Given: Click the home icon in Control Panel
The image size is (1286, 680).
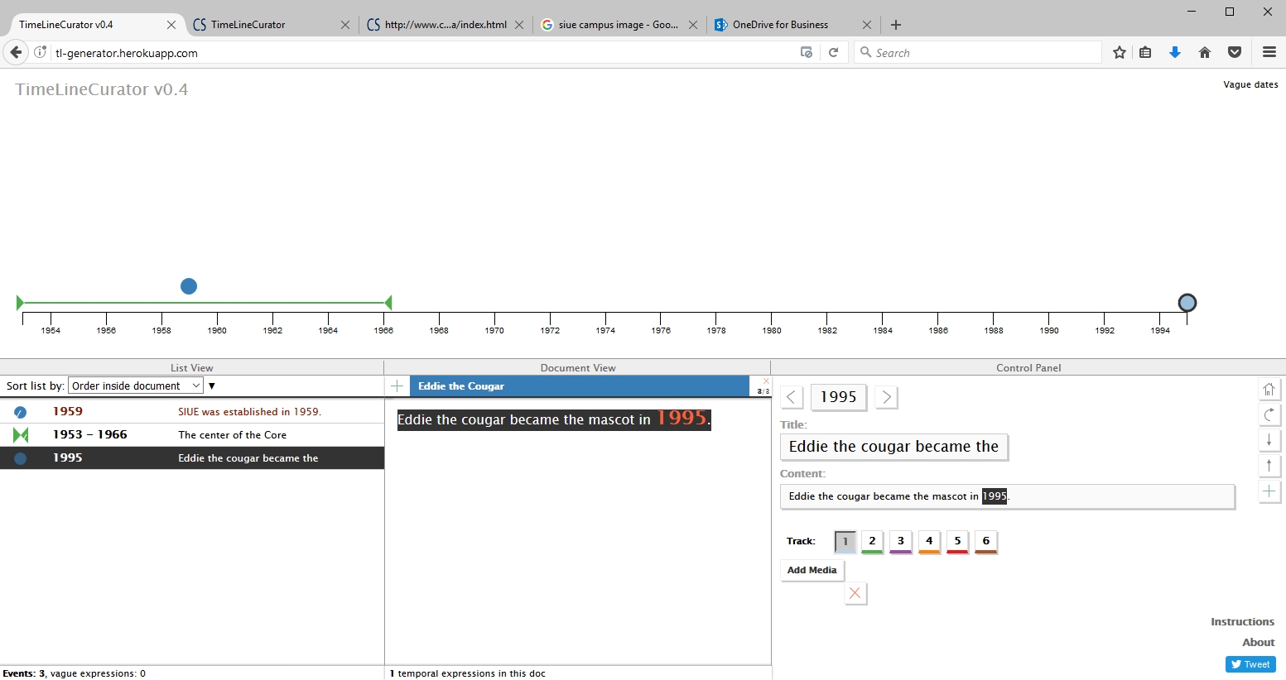Looking at the screenshot, I should coord(1269,390).
